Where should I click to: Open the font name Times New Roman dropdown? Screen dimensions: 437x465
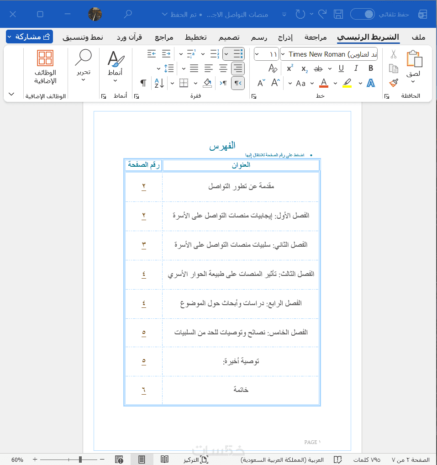pos(283,54)
